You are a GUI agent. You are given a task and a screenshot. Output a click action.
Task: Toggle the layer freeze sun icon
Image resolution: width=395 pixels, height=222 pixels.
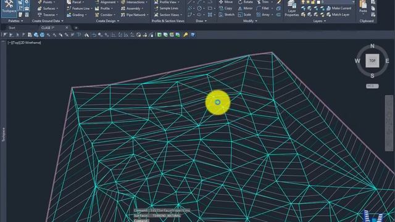pyautogui.click(x=308, y=2)
